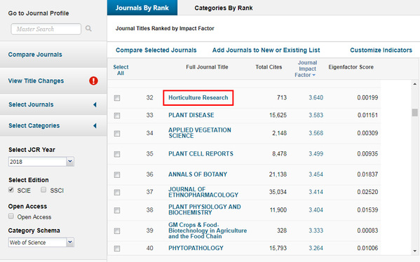
Task: Click total cites value 35,034
Action: (x=278, y=192)
